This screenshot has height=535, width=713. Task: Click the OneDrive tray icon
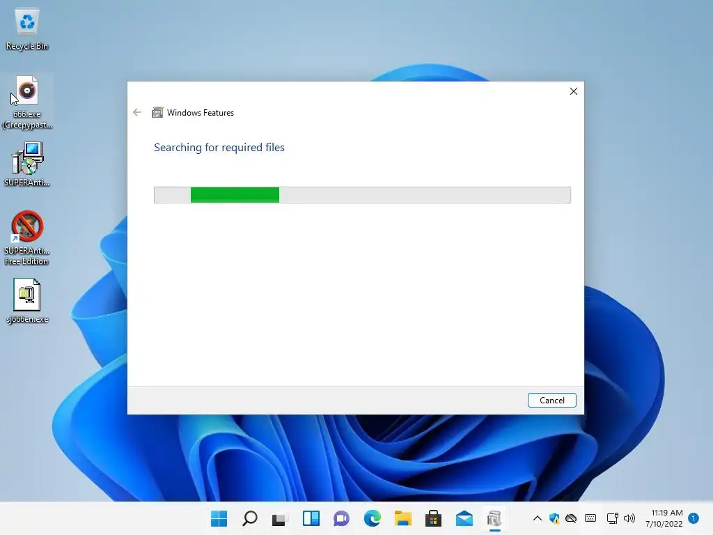(571, 518)
